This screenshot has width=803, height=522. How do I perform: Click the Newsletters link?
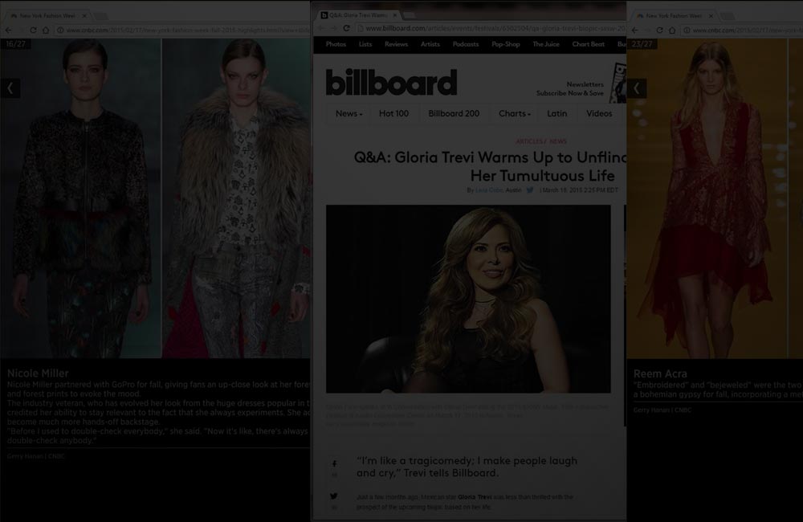pyautogui.click(x=585, y=84)
